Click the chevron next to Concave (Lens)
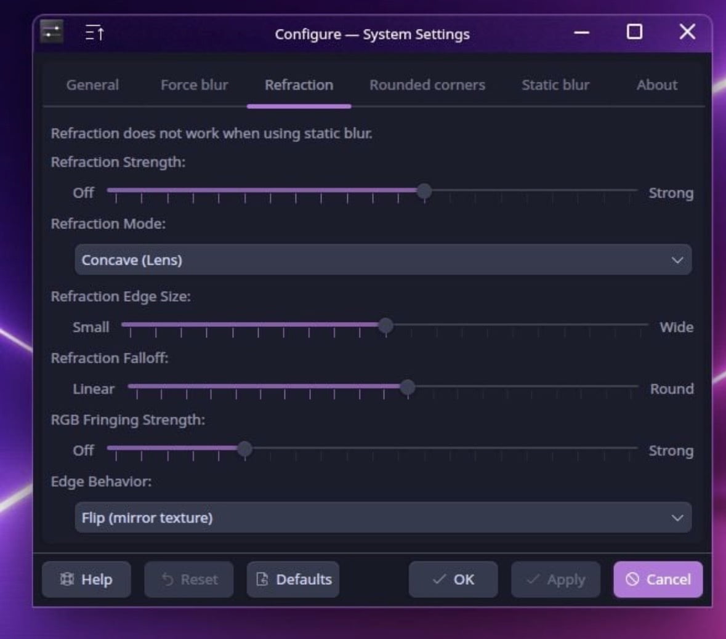This screenshot has height=639, width=726. coord(677,260)
